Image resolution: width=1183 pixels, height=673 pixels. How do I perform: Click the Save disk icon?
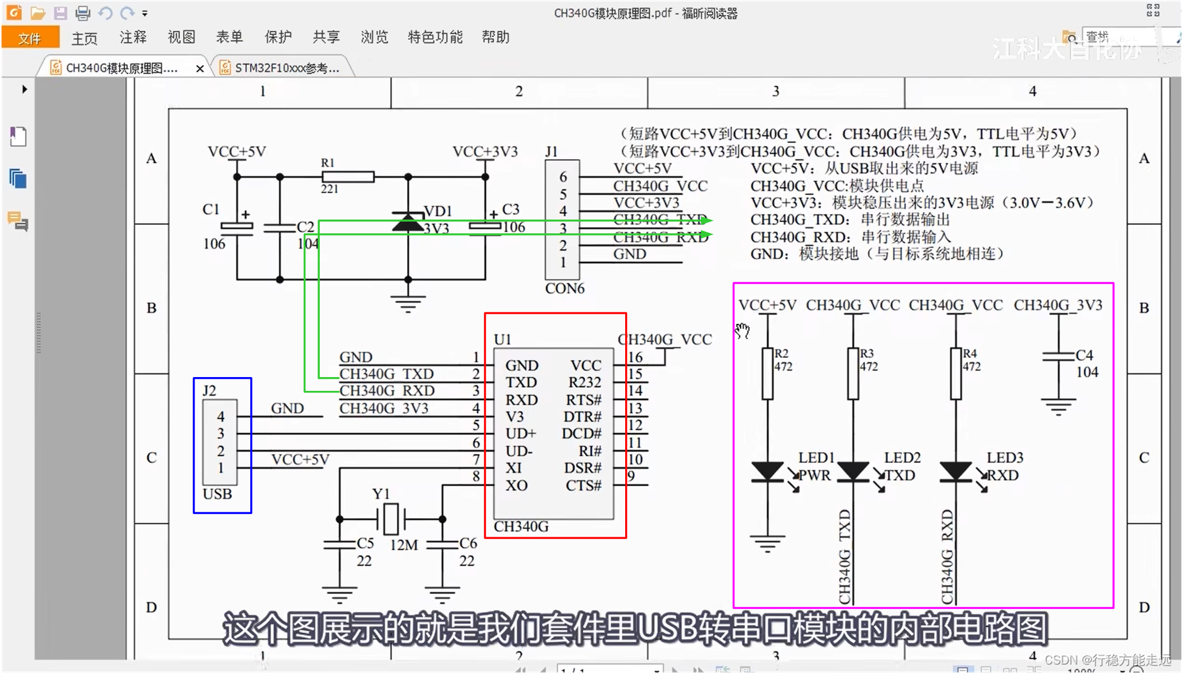pos(60,13)
